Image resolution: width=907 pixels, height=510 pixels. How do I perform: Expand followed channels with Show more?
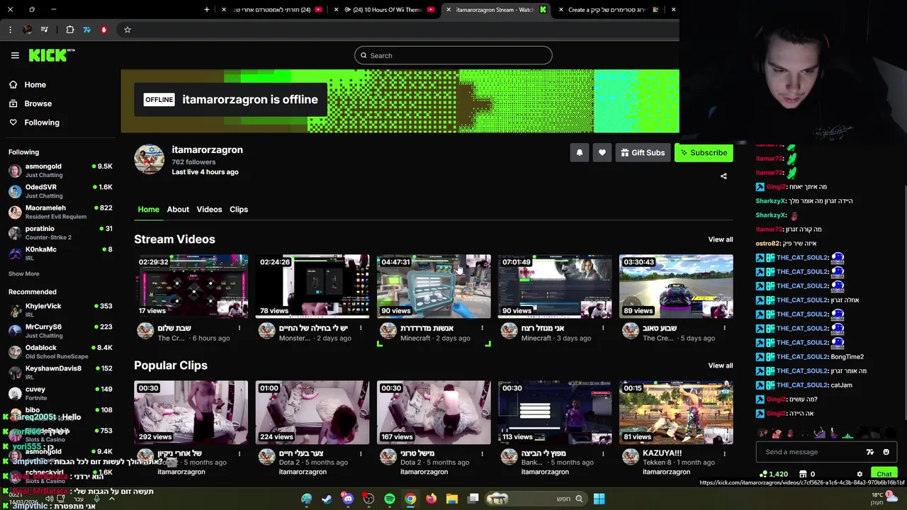point(24,273)
